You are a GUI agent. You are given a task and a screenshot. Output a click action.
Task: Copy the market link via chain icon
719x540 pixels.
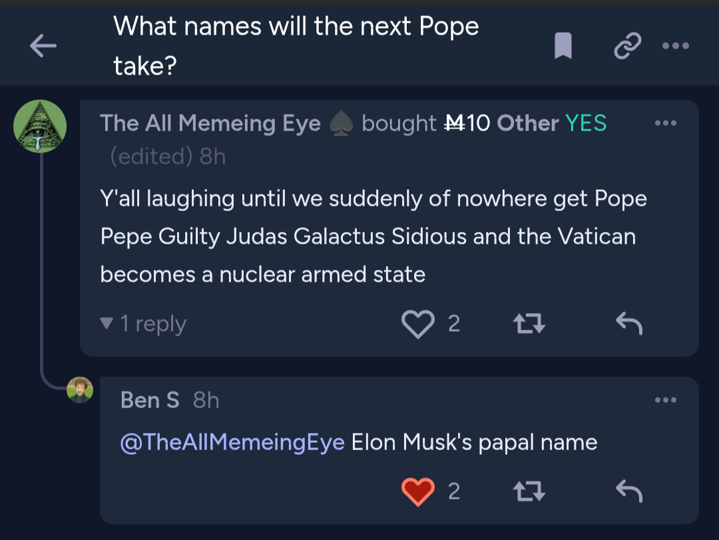pyautogui.click(x=627, y=45)
